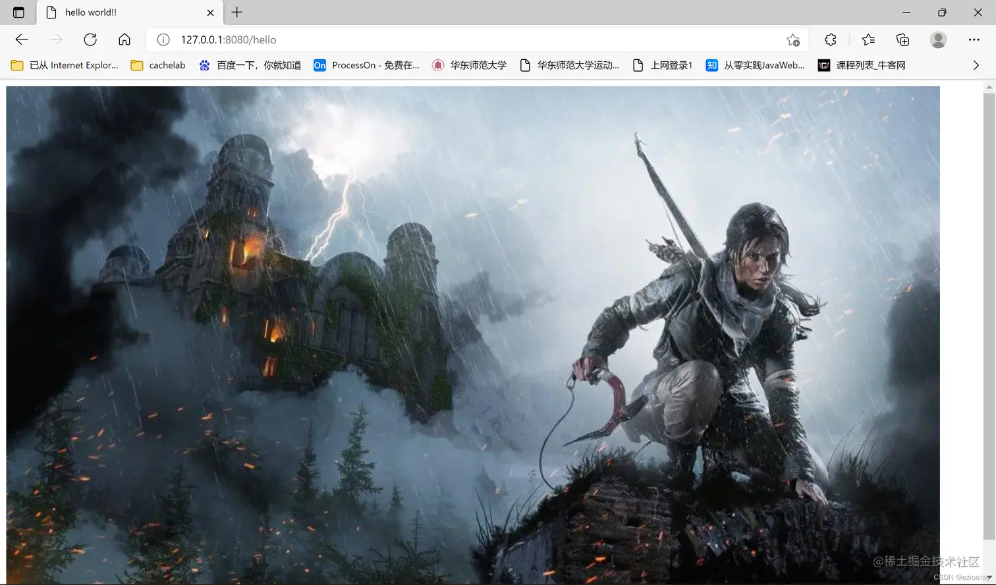View site information icon in address bar
The image size is (996, 585).
point(163,39)
